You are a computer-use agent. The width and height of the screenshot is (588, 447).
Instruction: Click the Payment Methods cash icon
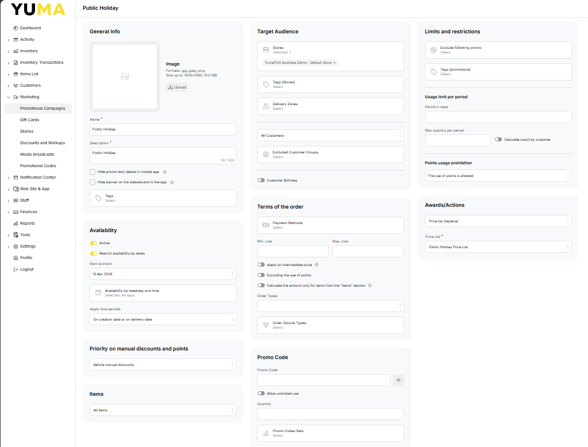(x=266, y=225)
